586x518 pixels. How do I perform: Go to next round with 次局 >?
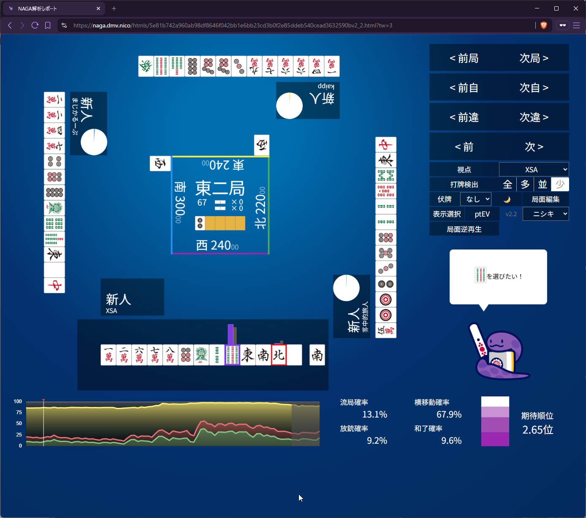pos(534,58)
